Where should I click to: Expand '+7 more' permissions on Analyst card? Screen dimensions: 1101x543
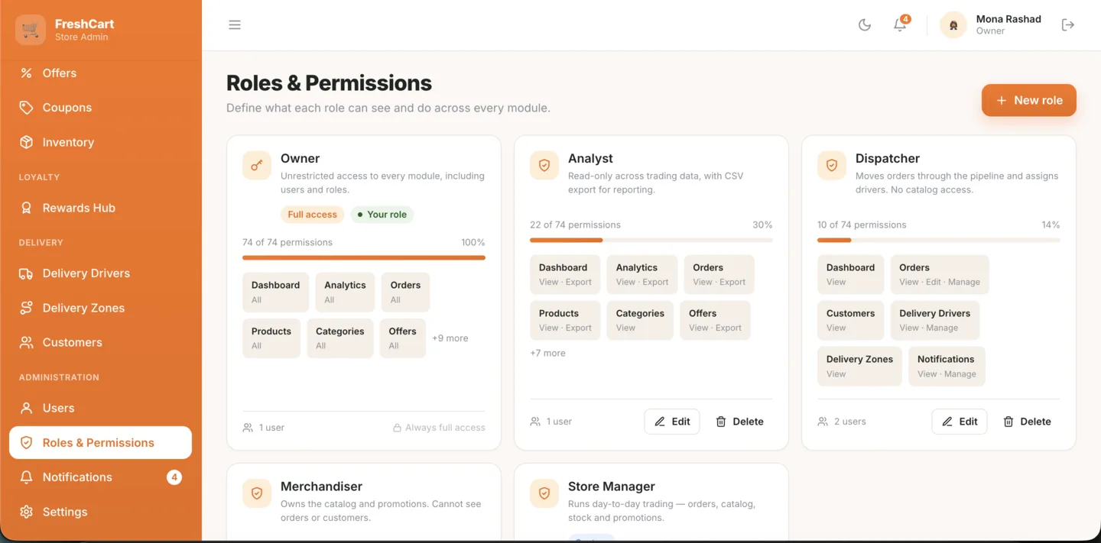548,354
